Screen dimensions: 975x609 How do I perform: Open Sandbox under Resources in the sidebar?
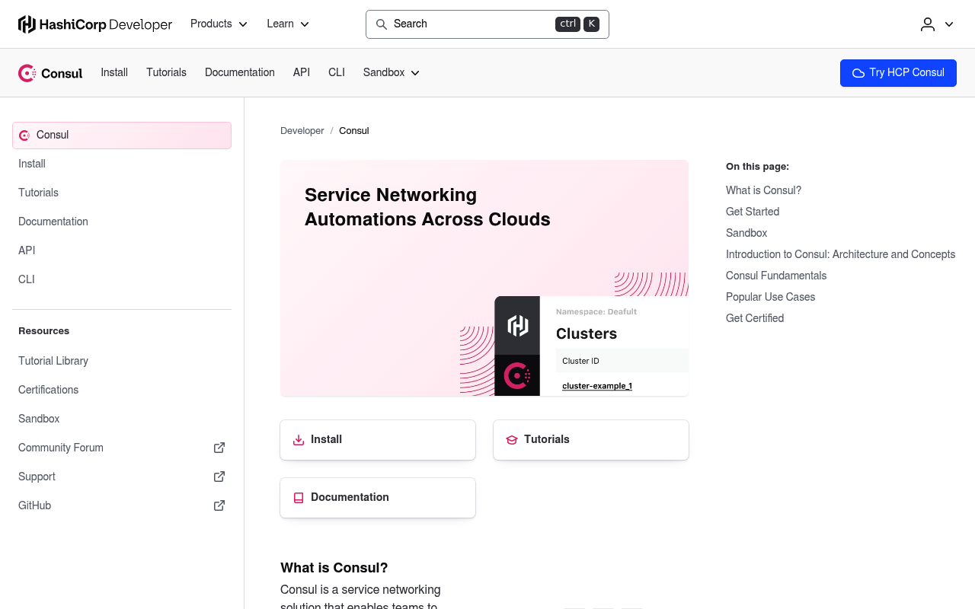122,419
